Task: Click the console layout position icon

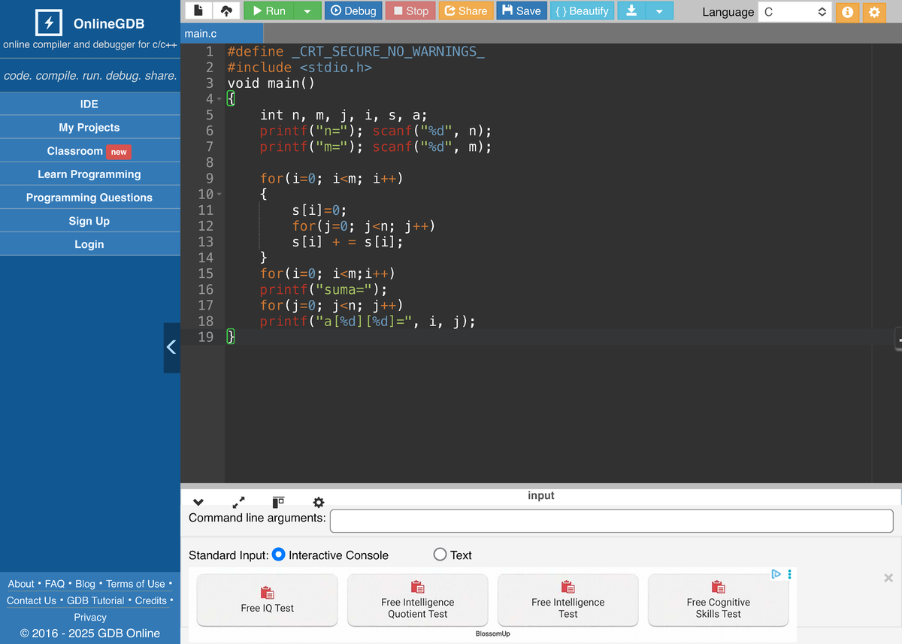Action: [278, 502]
